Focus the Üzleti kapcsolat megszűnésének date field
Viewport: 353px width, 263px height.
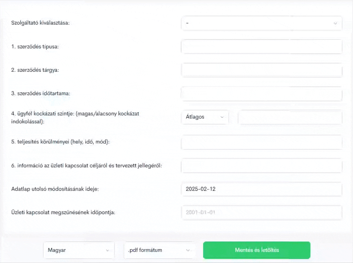261,212
